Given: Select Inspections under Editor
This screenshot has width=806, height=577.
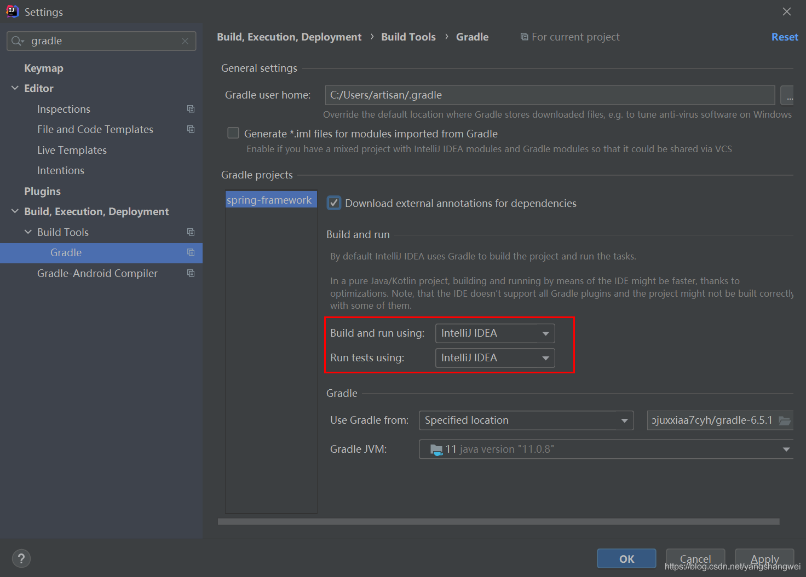Looking at the screenshot, I should (x=64, y=109).
